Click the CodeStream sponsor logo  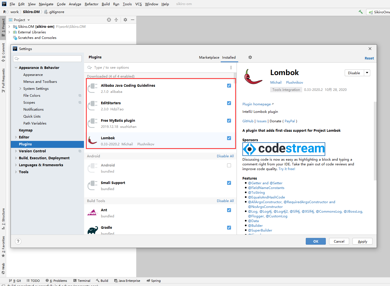(x=284, y=149)
